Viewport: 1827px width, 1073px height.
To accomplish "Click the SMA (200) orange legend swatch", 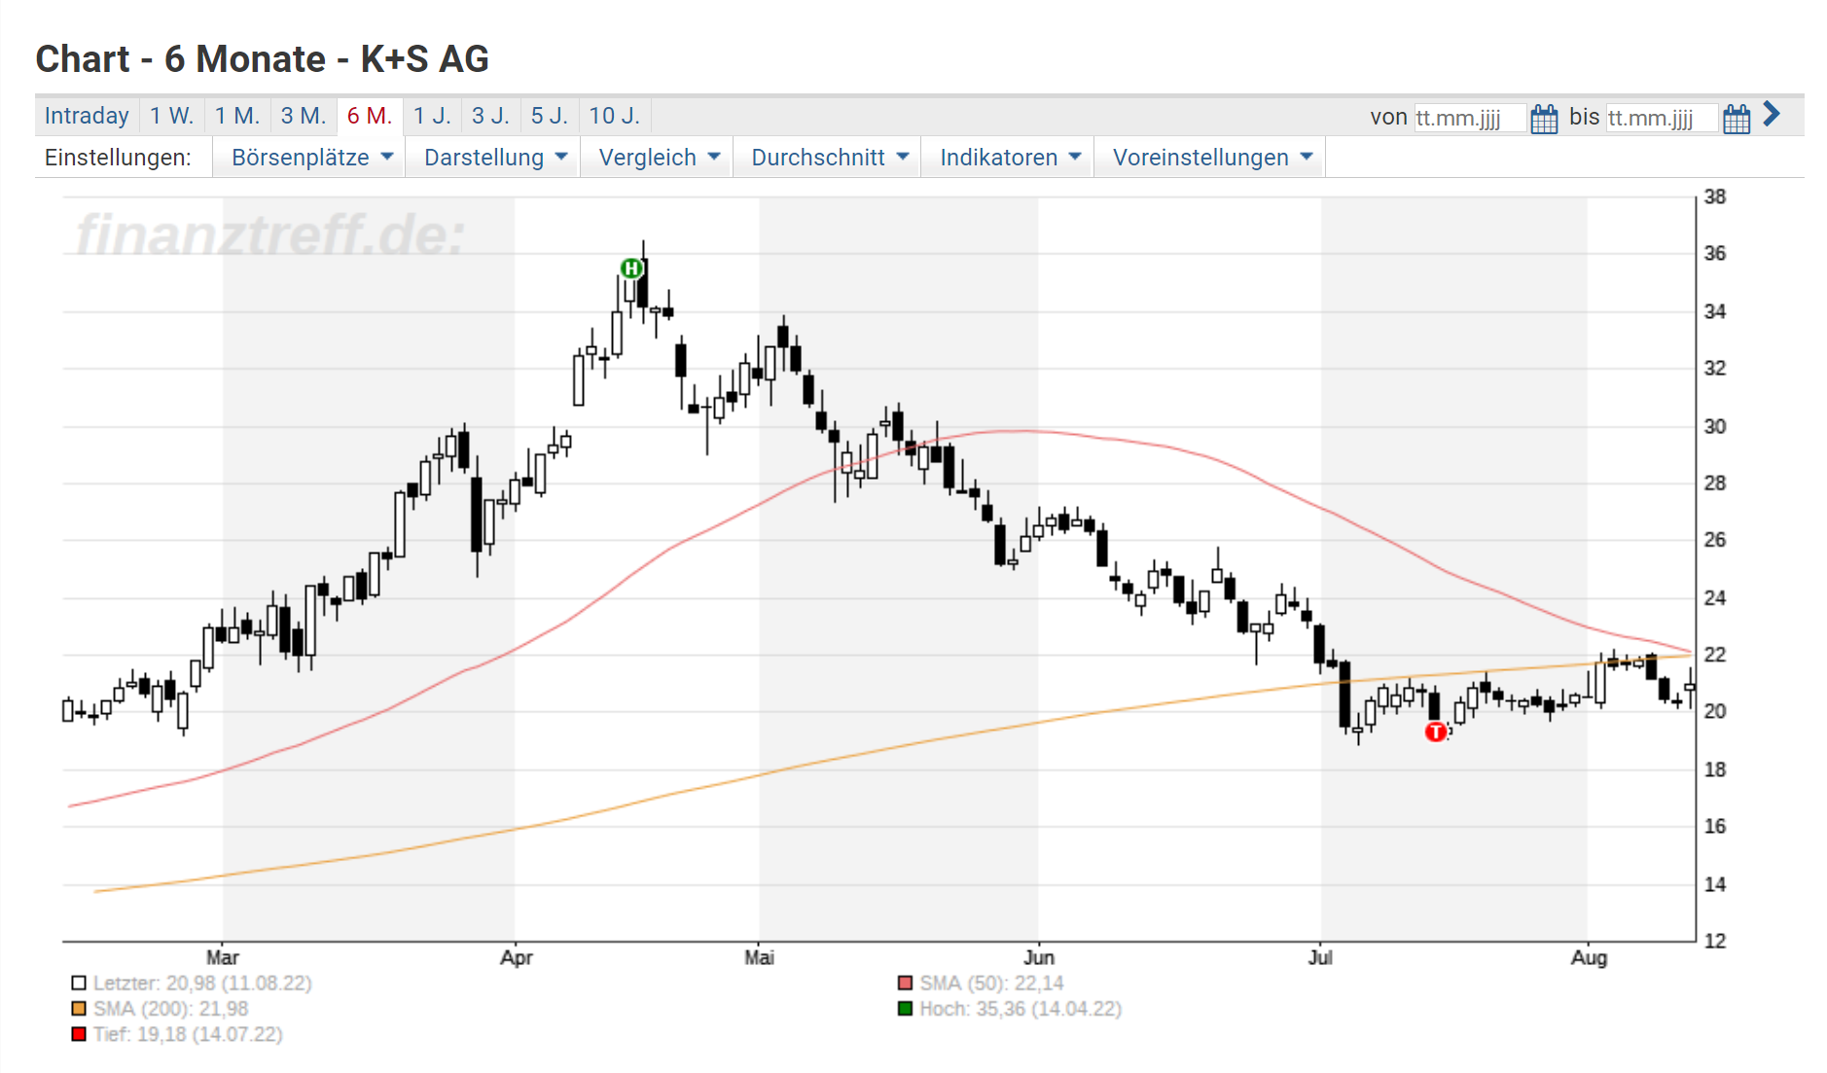I will click(x=79, y=1009).
